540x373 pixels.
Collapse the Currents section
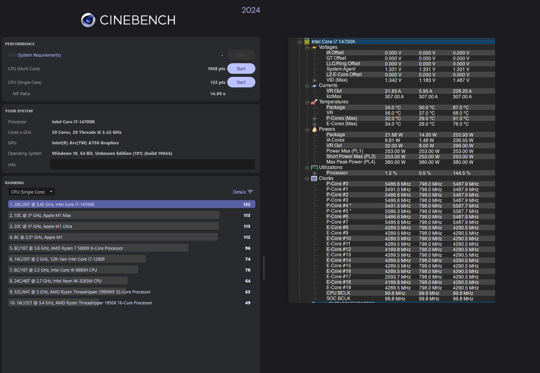point(307,86)
